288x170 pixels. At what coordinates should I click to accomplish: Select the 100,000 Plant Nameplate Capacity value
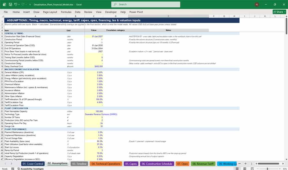click(x=94, y=111)
